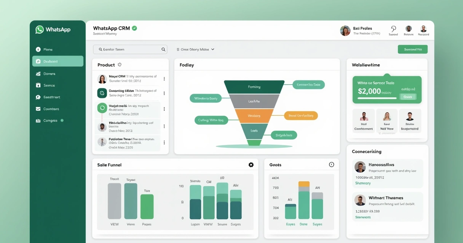Click the bright green Pages bar in Salle Funnel
The width and height of the screenshot is (463, 243).
click(x=147, y=207)
